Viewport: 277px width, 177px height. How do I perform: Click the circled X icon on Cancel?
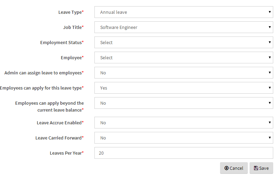point(227,168)
